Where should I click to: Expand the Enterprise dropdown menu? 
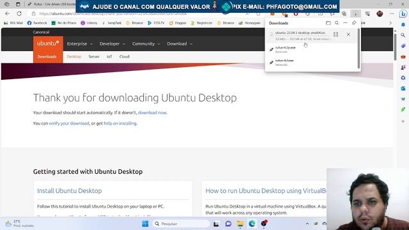click(x=80, y=44)
